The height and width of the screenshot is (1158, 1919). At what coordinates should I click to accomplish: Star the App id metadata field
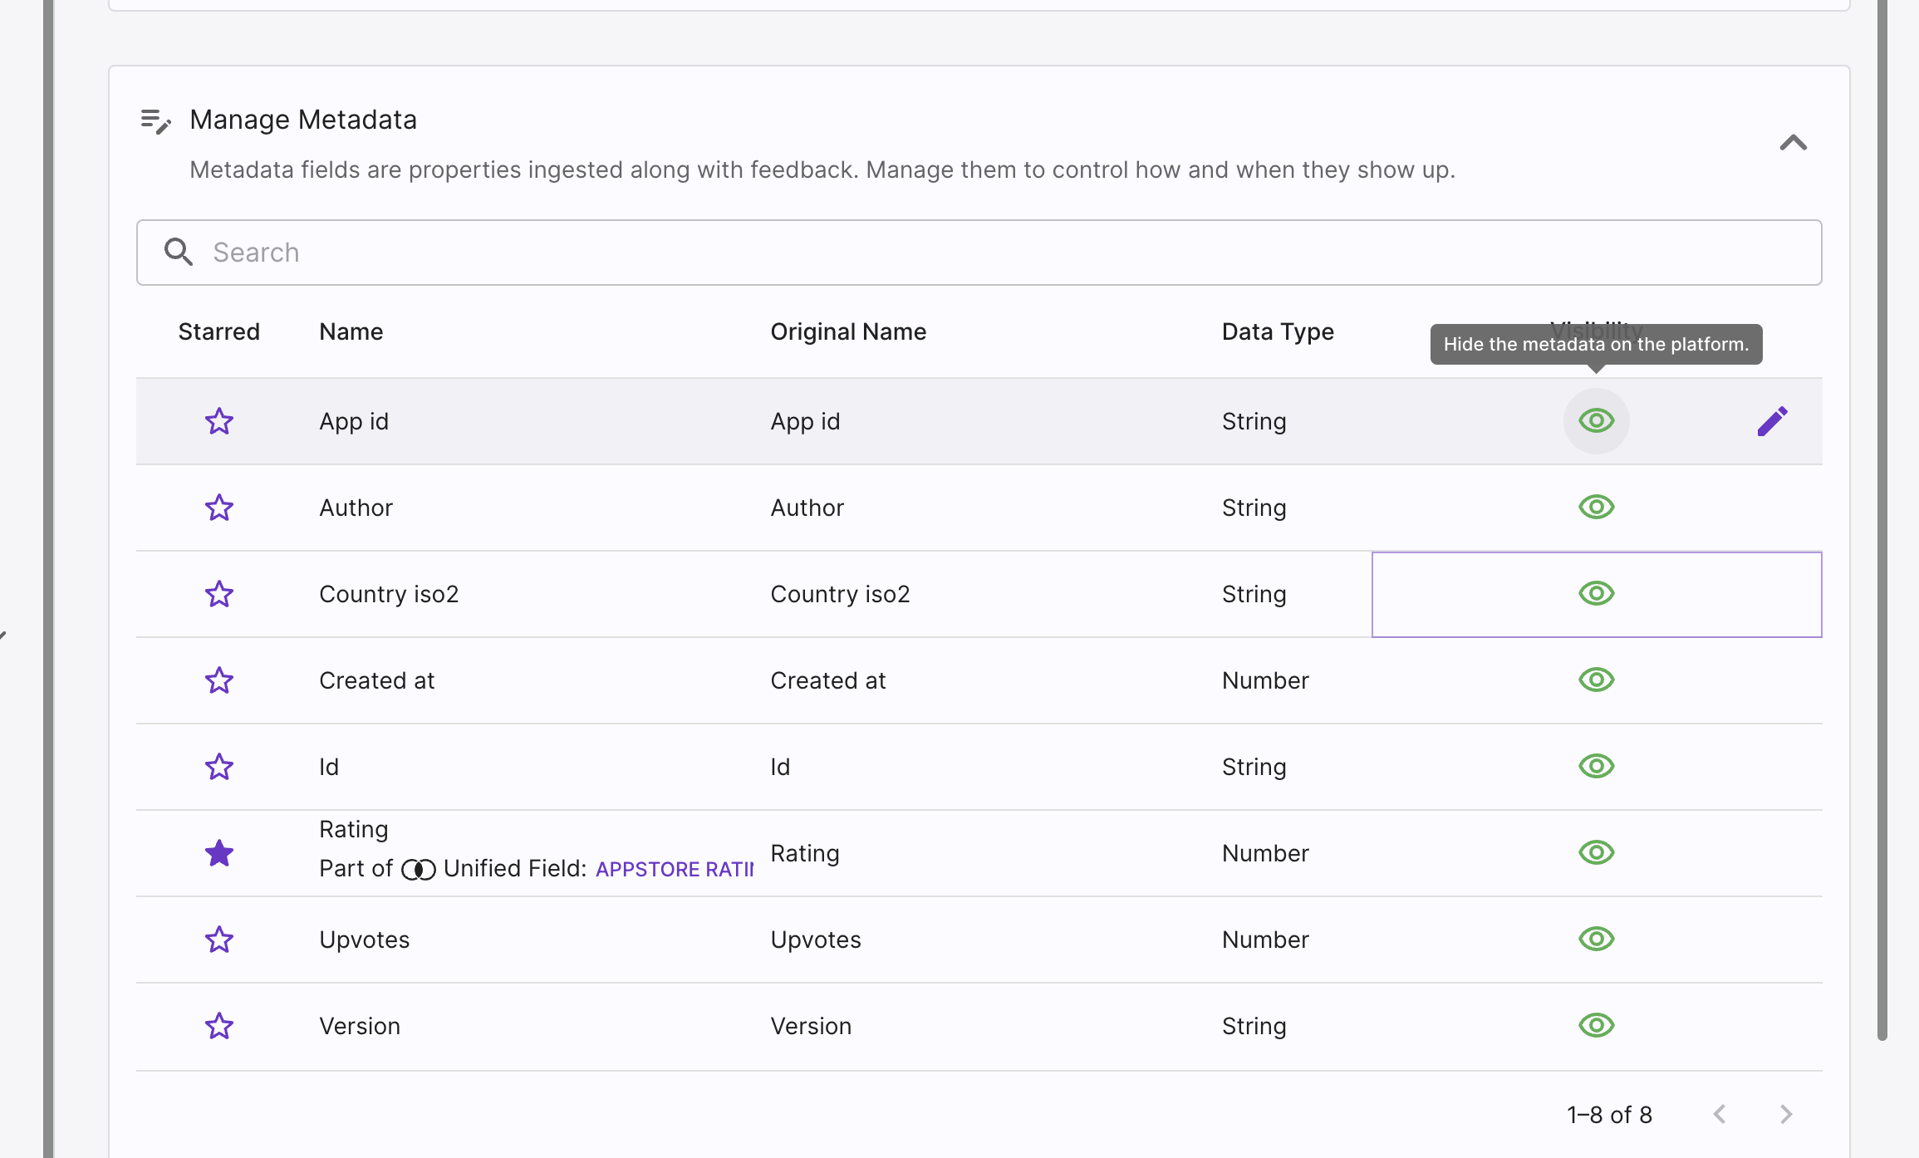(x=219, y=421)
